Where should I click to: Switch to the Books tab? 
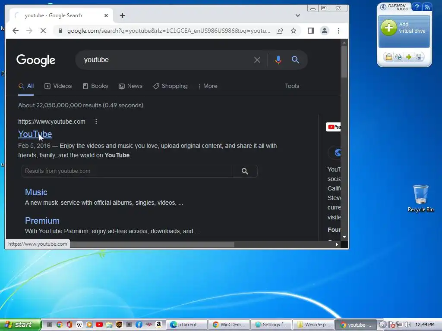click(95, 86)
